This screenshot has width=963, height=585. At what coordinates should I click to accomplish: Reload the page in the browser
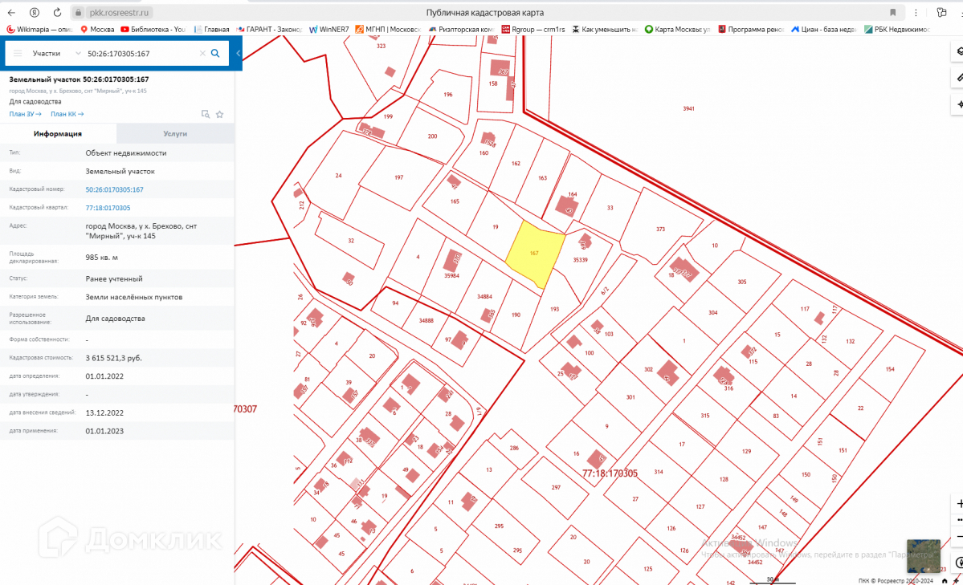pos(56,13)
